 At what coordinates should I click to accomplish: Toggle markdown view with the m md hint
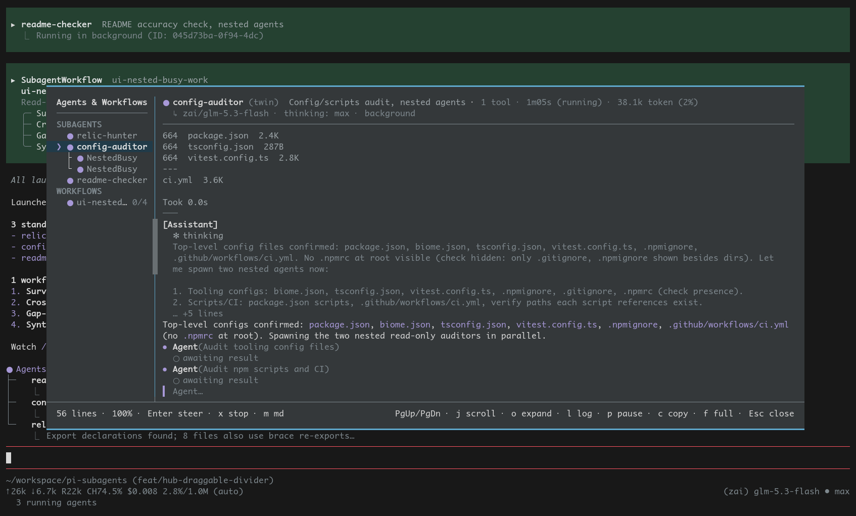tap(273, 413)
